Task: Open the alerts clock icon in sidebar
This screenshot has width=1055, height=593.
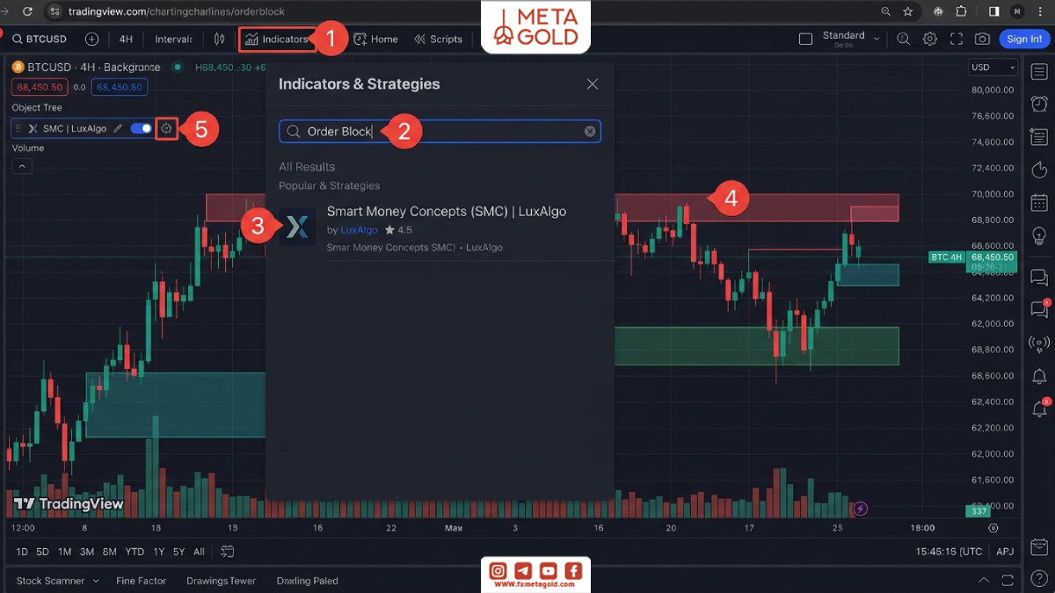Action: [x=1039, y=104]
